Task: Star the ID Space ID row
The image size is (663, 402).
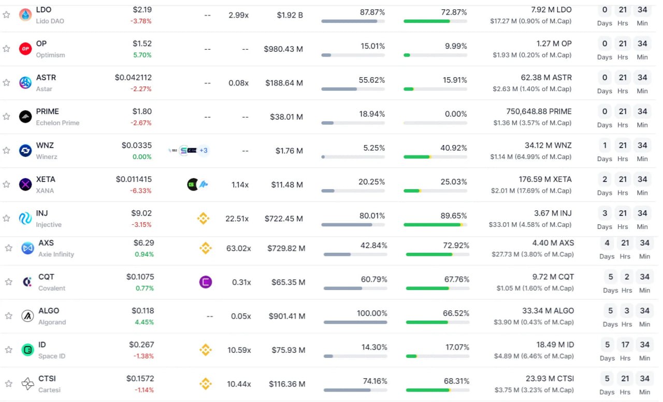Action: [x=9, y=350]
